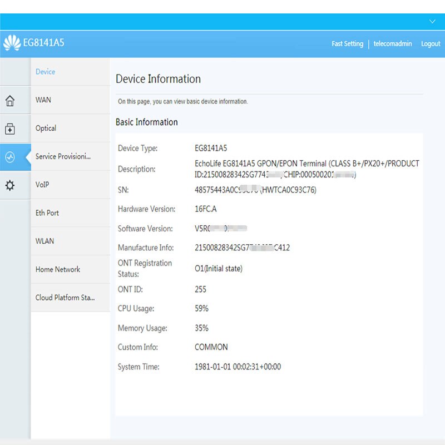Click the page description sentence
The image size is (445, 445).
[183, 102]
